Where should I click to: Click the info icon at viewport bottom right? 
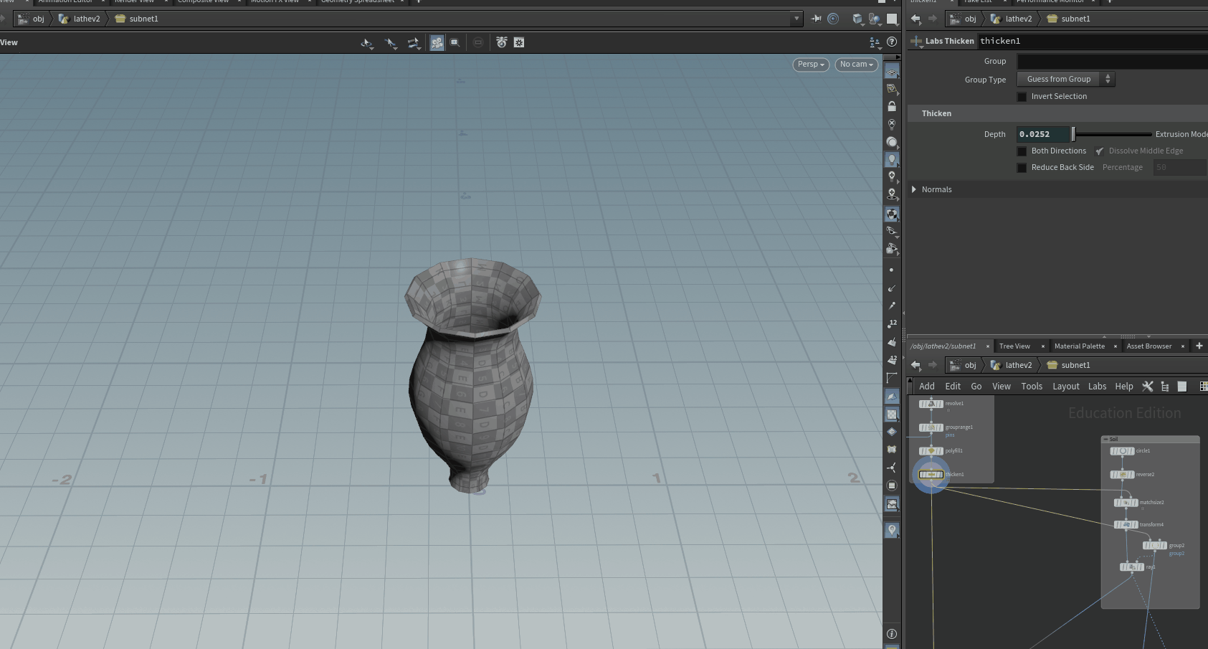point(892,634)
